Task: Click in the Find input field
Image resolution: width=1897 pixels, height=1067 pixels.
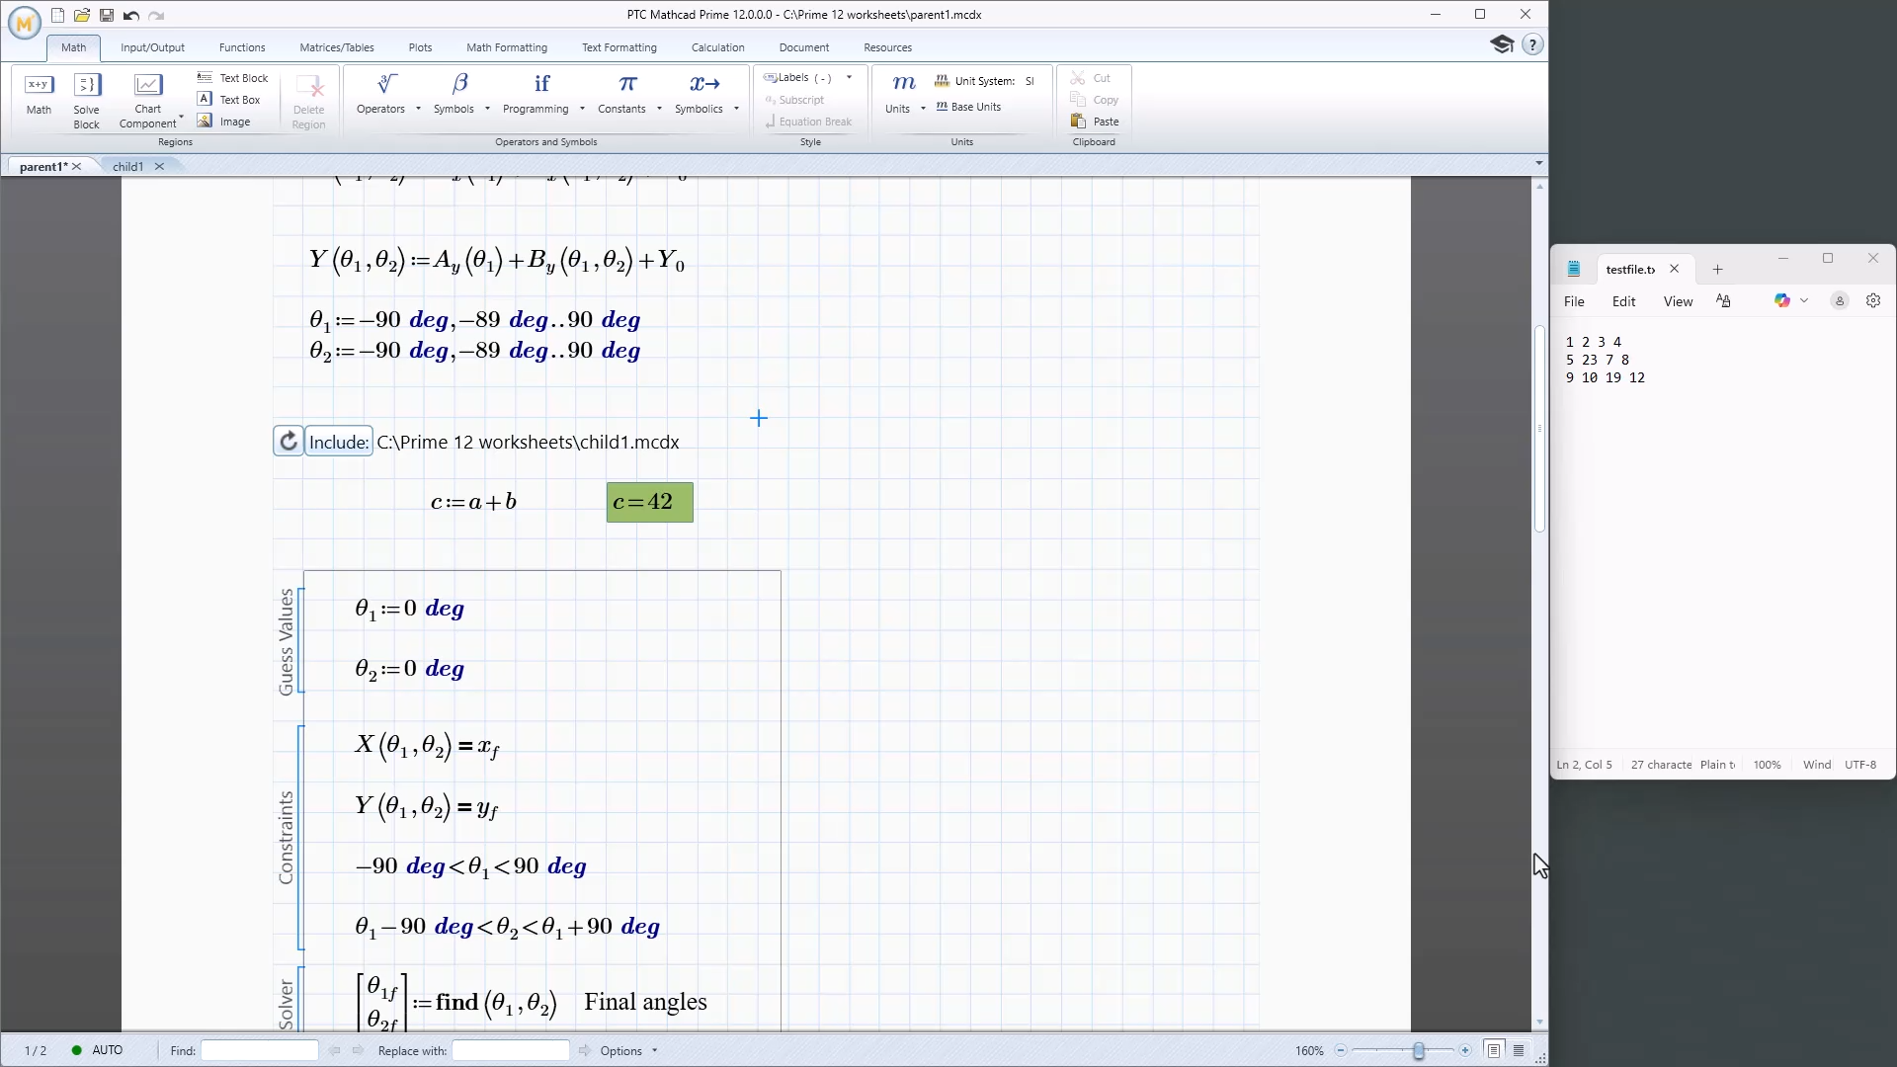Action: tap(260, 1050)
